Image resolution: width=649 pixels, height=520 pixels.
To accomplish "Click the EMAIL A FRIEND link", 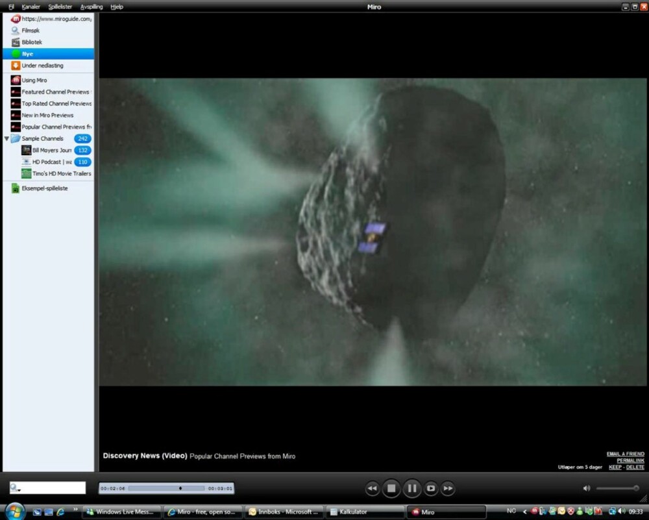I will click(626, 454).
